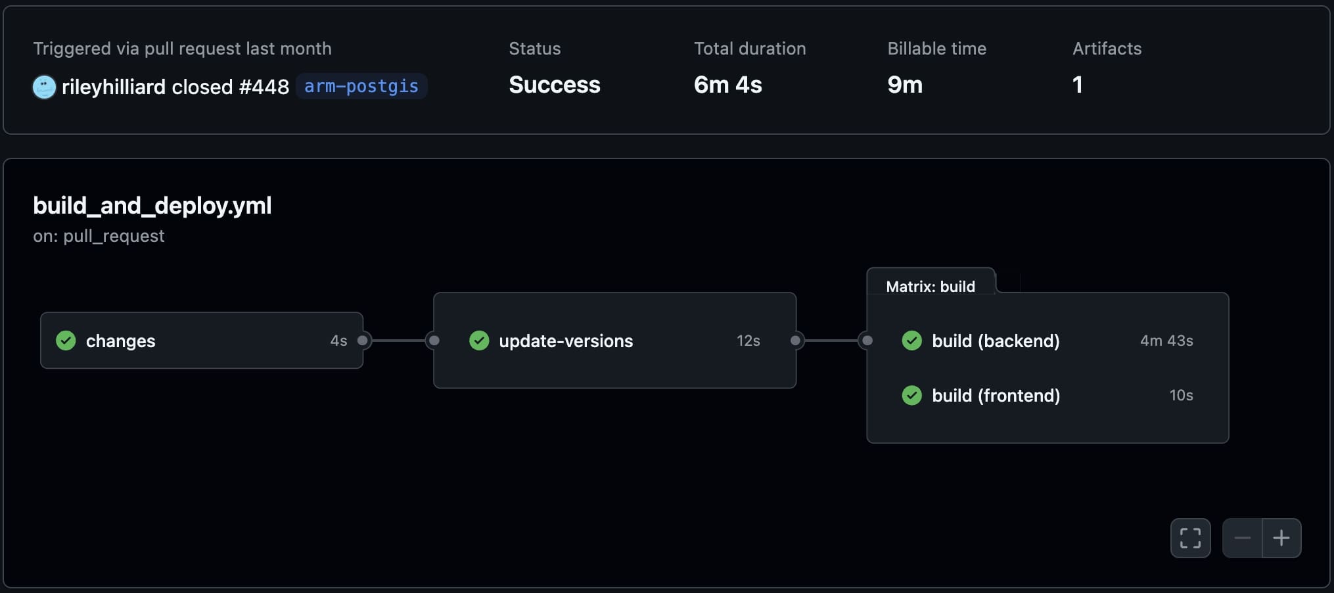
Task: Click the success check icon beside update-versions
Action: point(479,341)
